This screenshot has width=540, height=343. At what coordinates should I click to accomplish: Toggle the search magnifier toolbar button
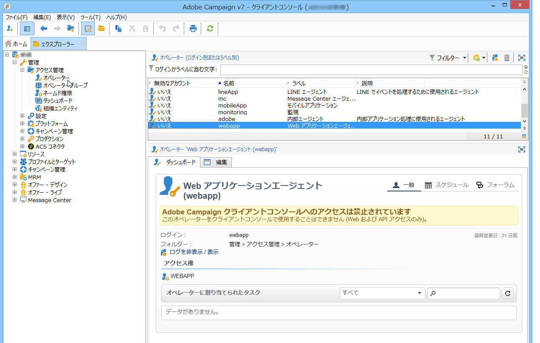(x=88, y=29)
